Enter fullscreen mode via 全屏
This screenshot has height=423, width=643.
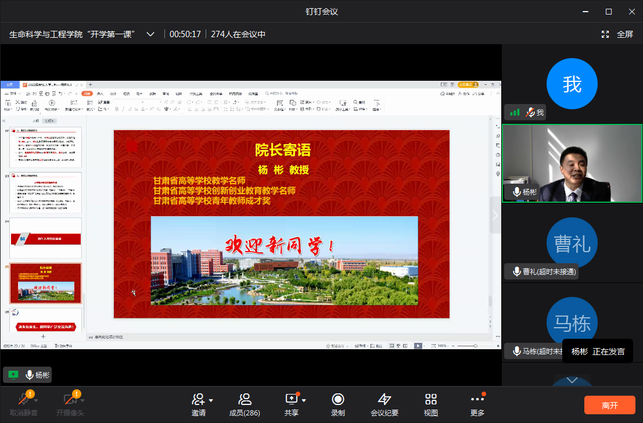(x=617, y=34)
